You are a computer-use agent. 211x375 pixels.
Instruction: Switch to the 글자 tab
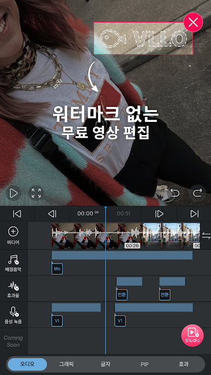(x=106, y=364)
